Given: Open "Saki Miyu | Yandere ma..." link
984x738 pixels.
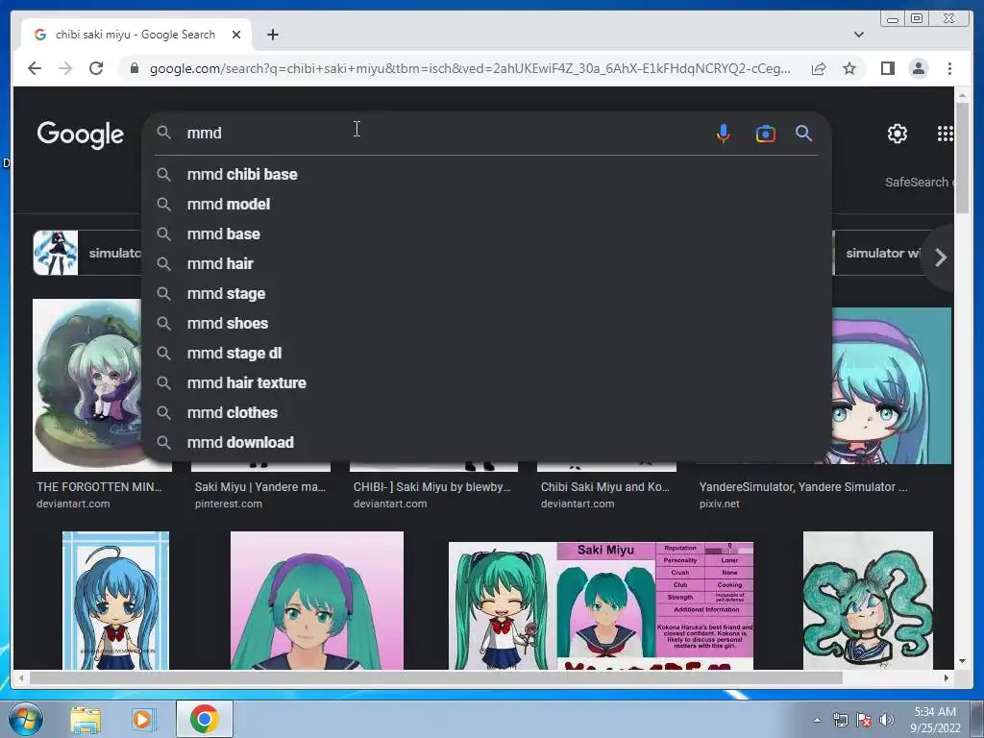Looking at the screenshot, I should pyautogui.click(x=259, y=486).
